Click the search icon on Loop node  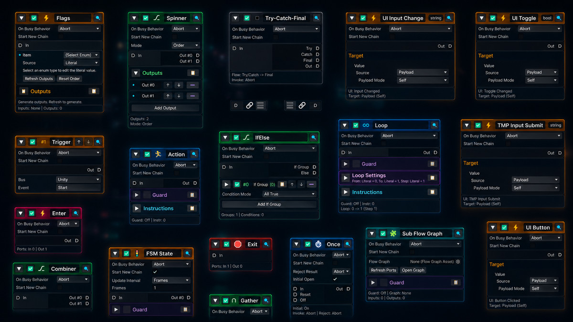(435, 125)
